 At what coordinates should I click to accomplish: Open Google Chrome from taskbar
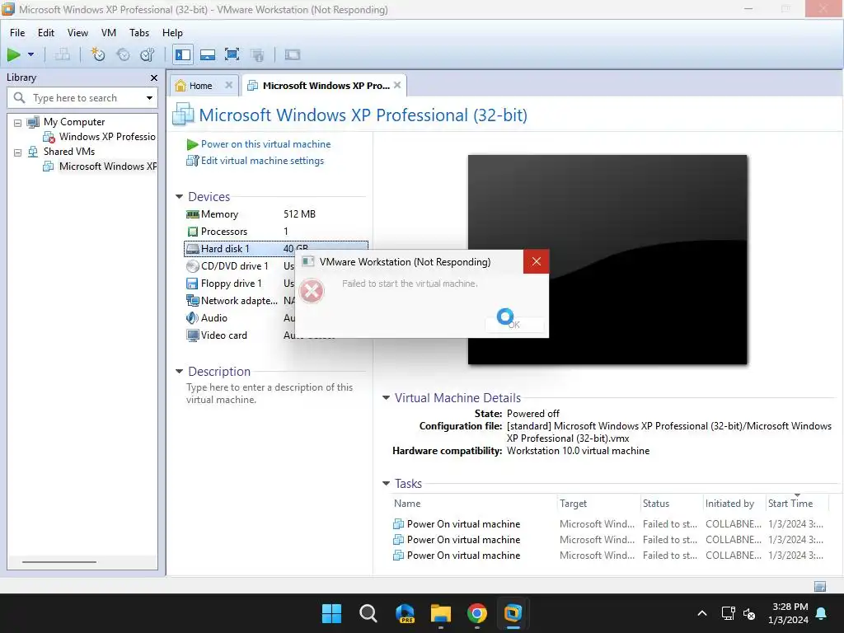[477, 613]
